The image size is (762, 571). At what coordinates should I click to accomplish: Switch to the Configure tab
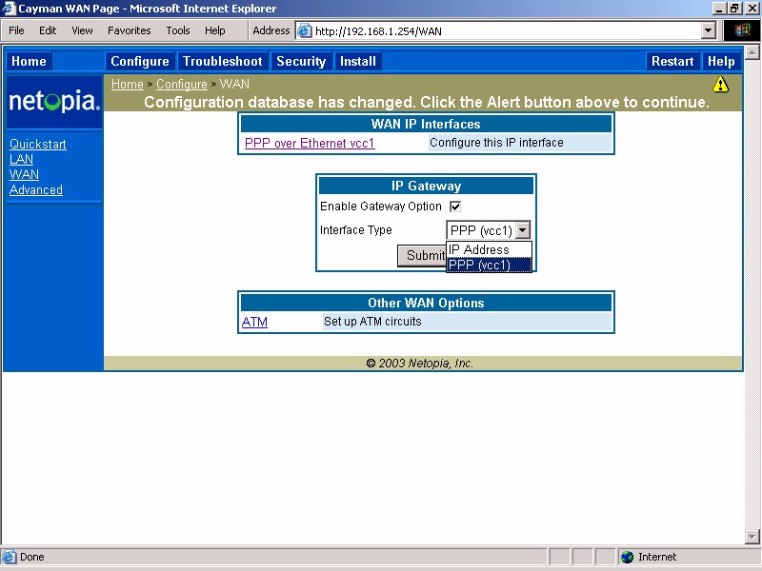(x=140, y=61)
